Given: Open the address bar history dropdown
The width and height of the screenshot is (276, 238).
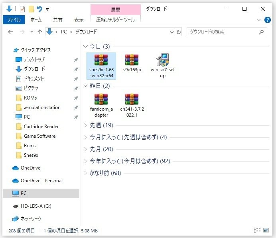Looking at the screenshot, I should 172,32.
